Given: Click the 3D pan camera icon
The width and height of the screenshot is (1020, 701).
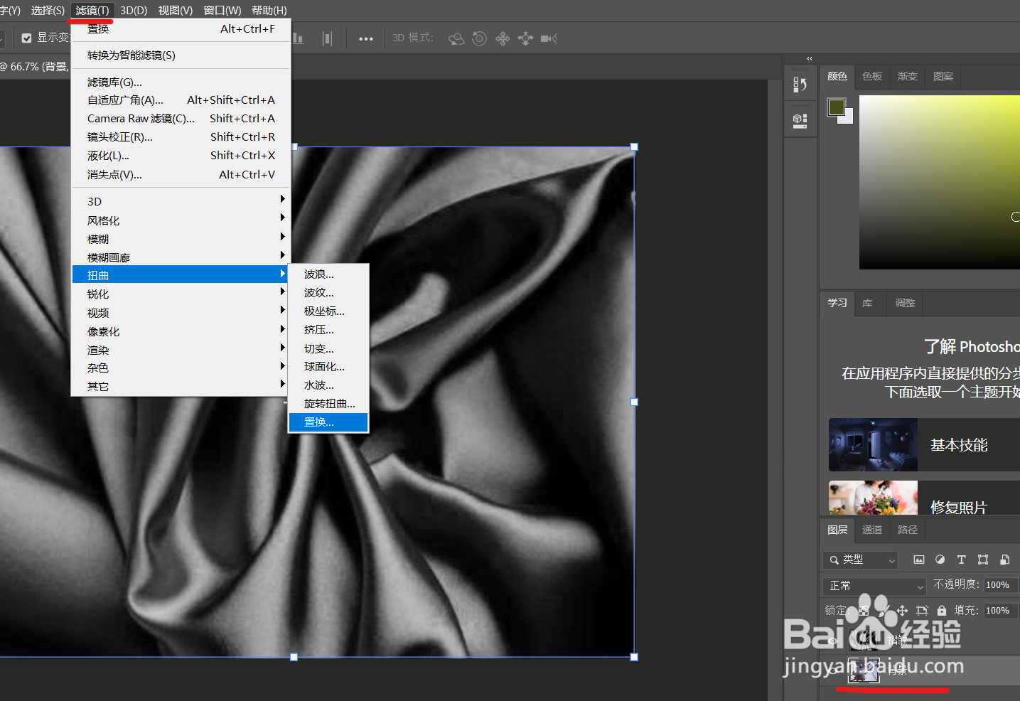Looking at the screenshot, I should (503, 38).
